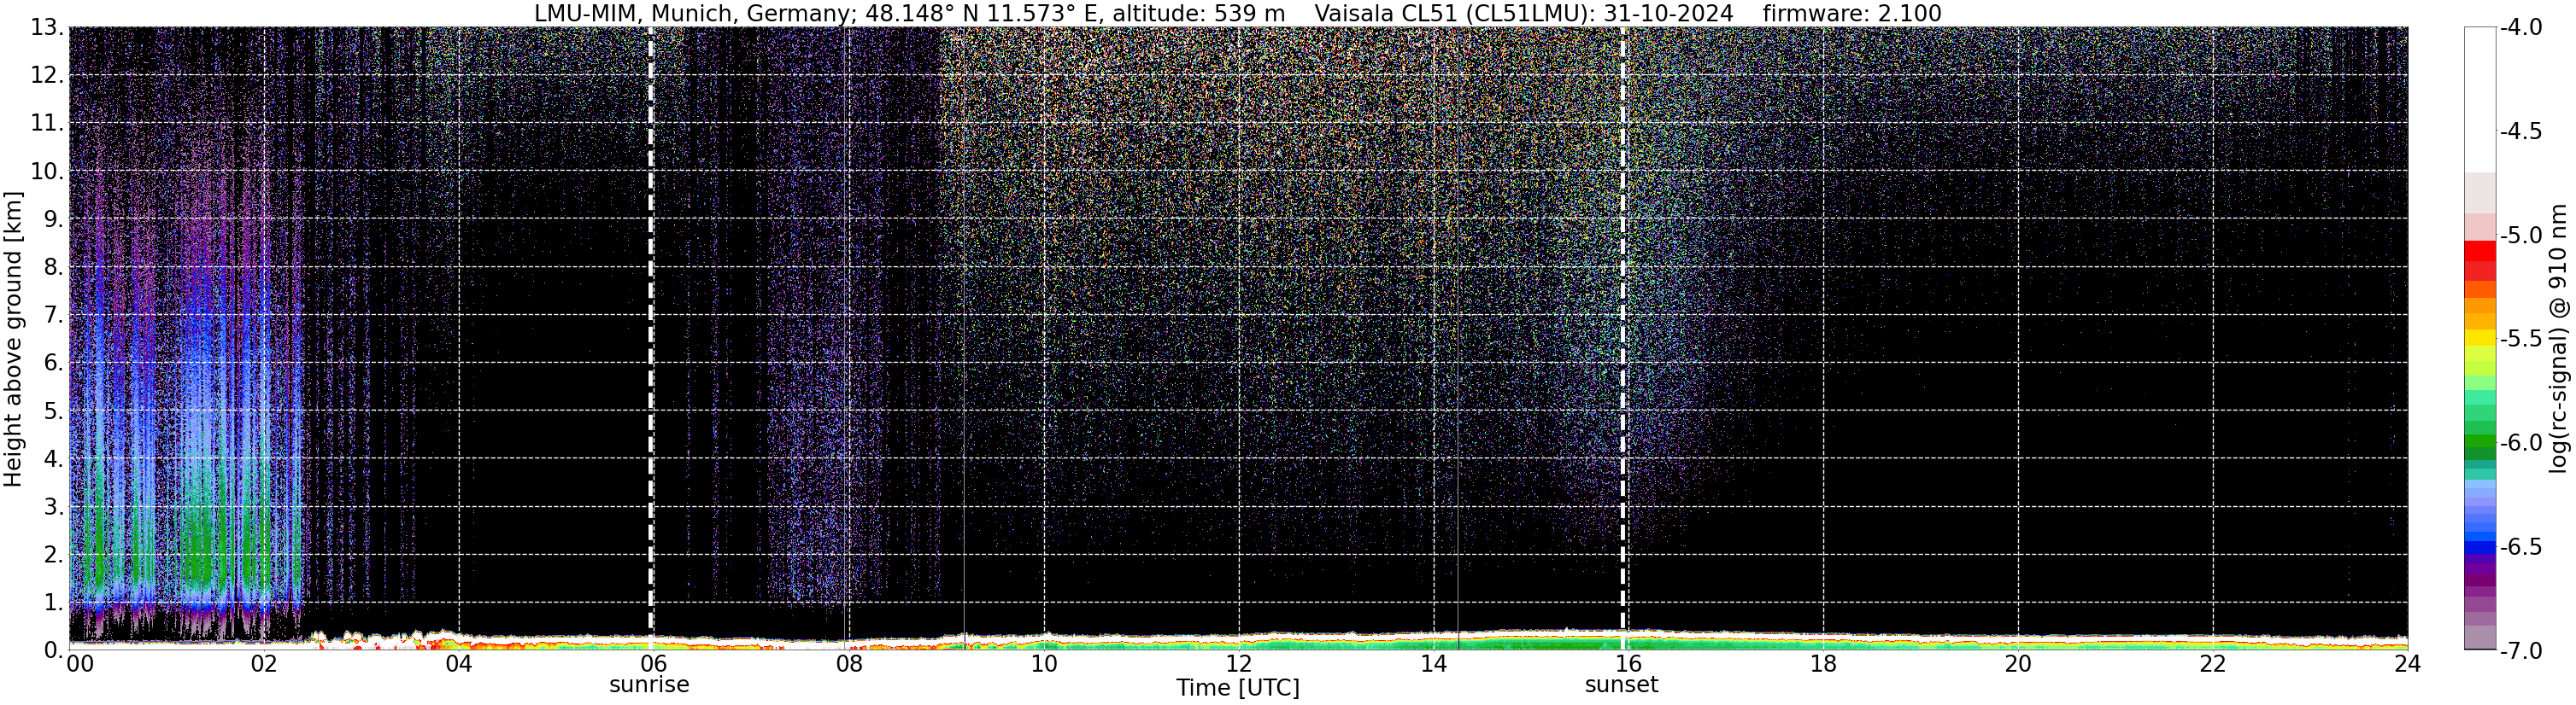Click the 18 tick on the time axis
The width and height of the screenshot is (2576, 705).
click(x=1823, y=664)
